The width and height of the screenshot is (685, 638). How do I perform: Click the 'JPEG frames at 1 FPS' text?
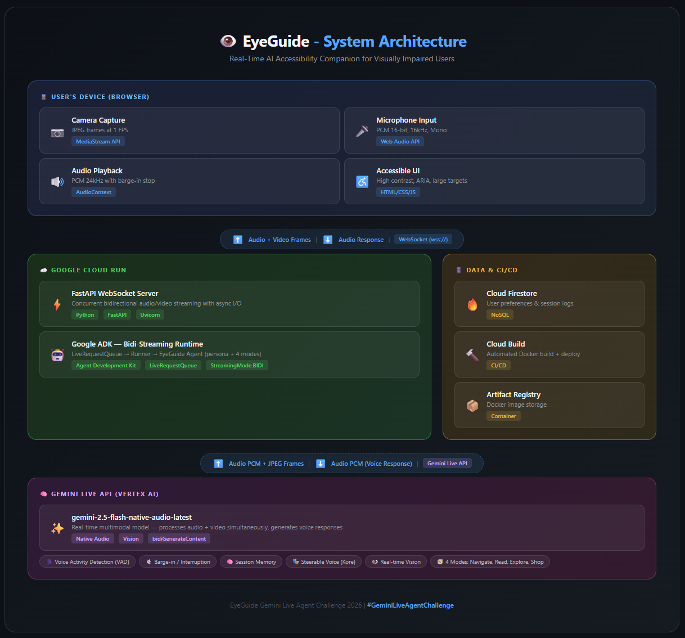(x=100, y=131)
